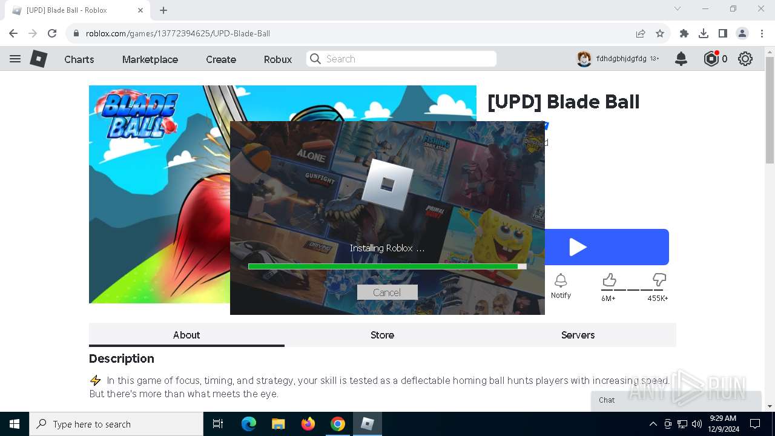Show hidden system tray icons
Image resolution: width=775 pixels, height=436 pixels.
tap(653, 424)
